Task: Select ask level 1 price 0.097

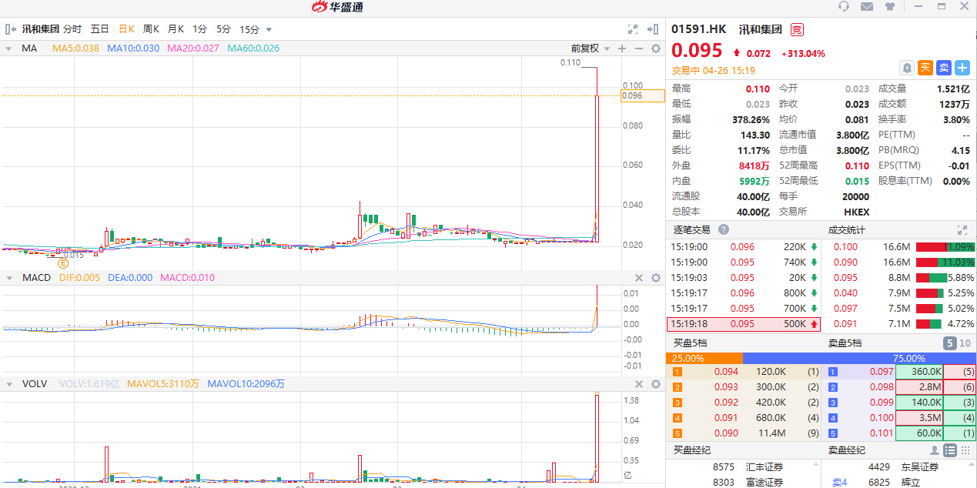Action: [882, 371]
